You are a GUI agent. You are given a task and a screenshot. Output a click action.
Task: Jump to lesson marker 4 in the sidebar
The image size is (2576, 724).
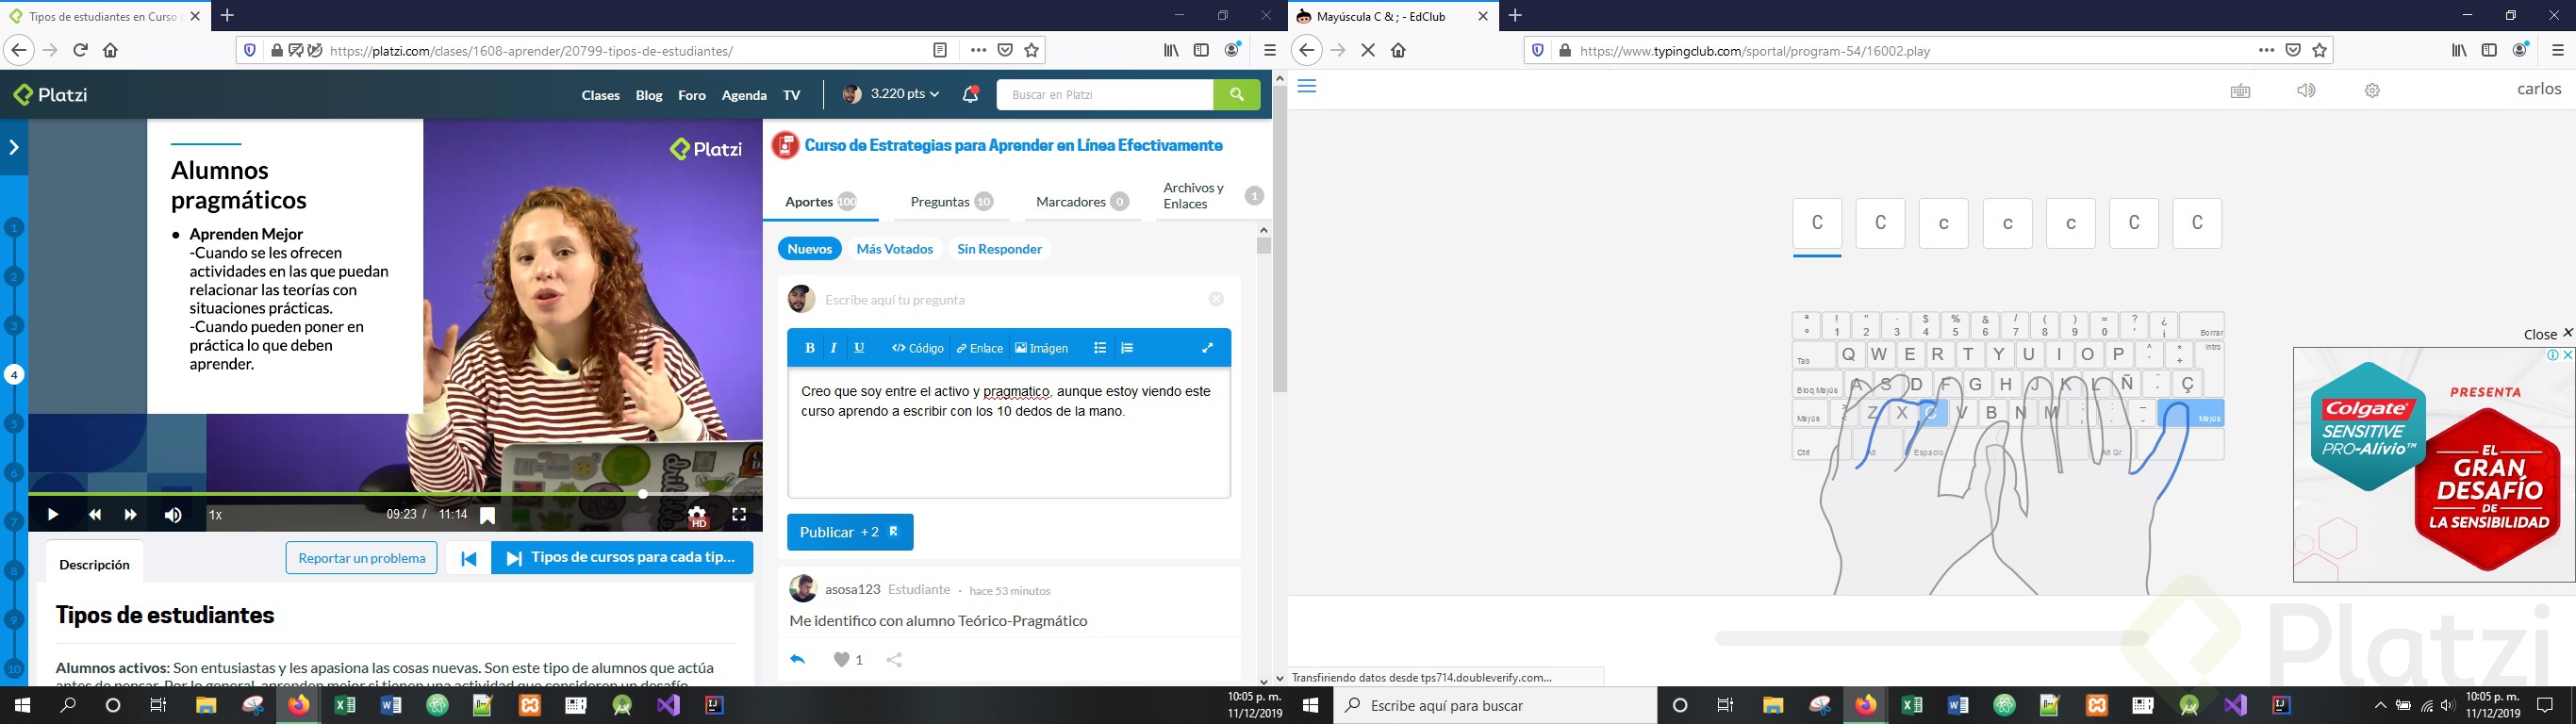14,375
